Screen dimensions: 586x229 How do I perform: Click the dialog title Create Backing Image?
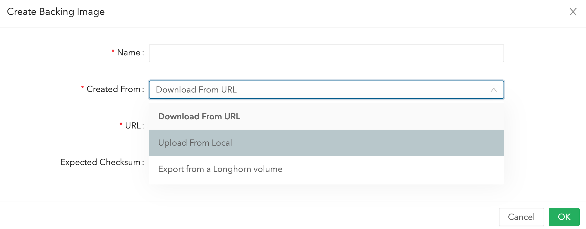click(x=56, y=11)
